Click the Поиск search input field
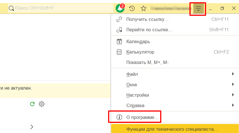Viewport: 239px width, 133px height. (x=61, y=8)
